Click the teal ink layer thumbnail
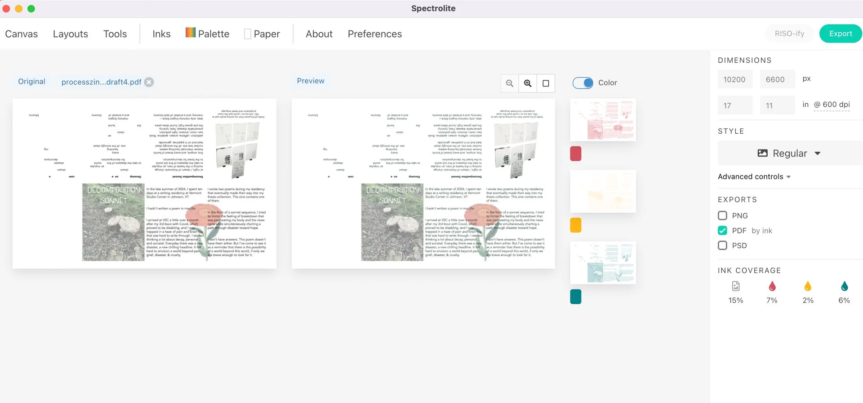The height and width of the screenshot is (403, 863). tap(603, 263)
